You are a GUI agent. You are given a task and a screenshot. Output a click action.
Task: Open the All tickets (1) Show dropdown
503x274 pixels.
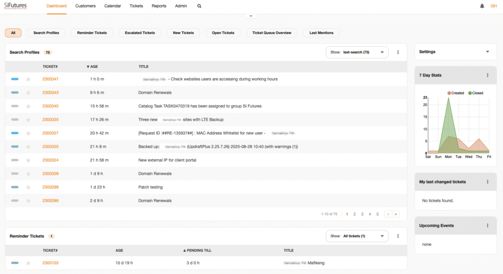point(357,236)
